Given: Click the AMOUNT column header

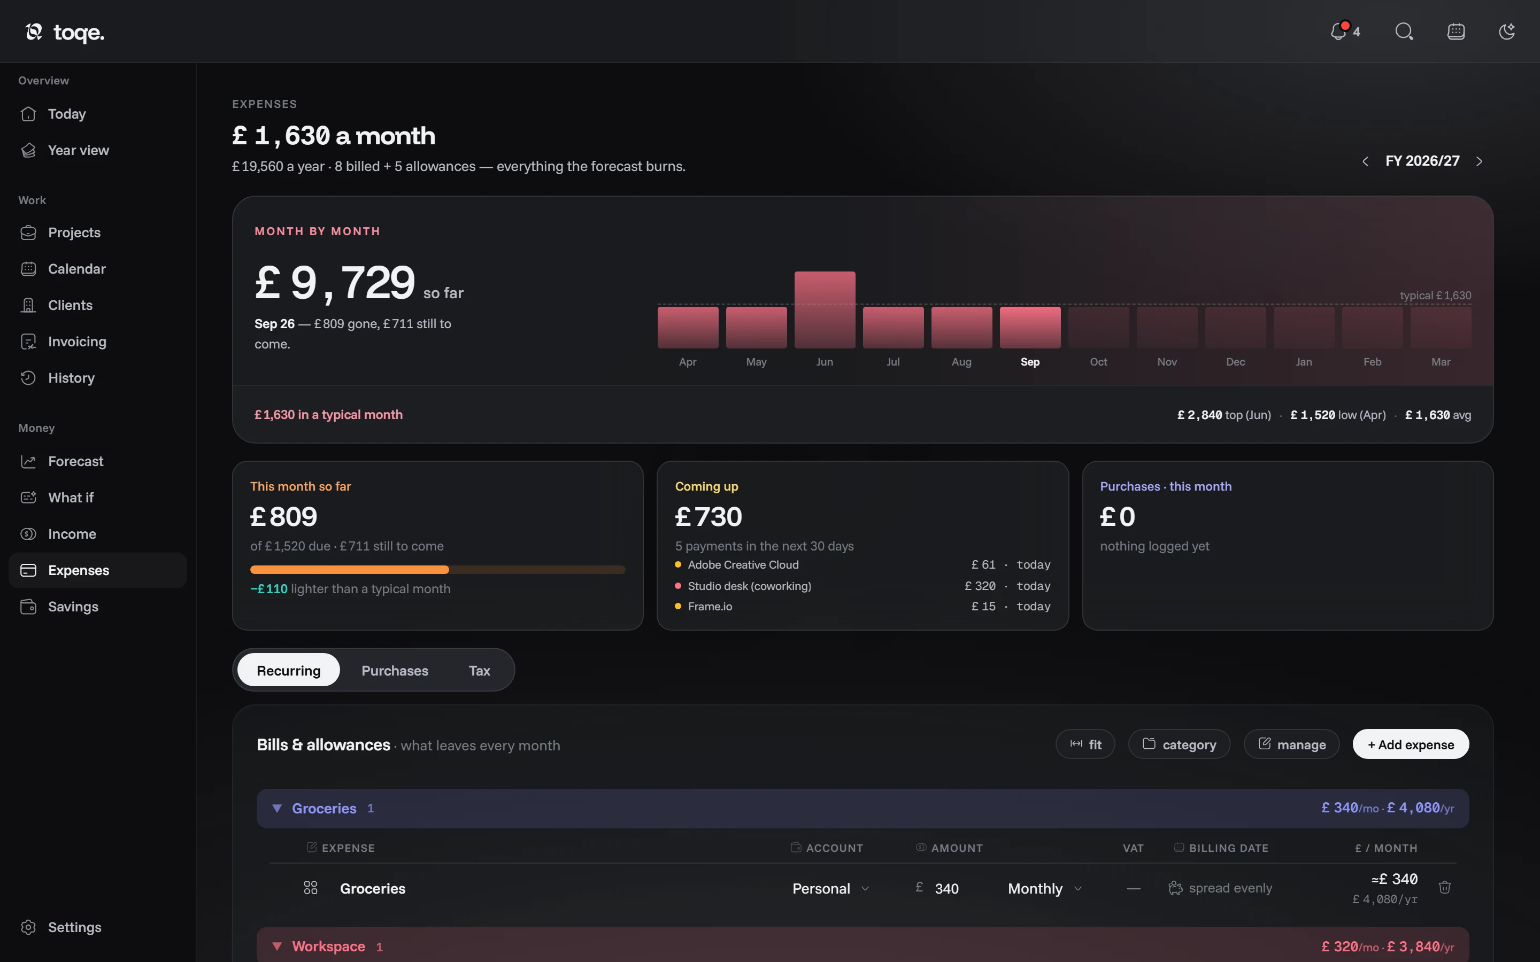Looking at the screenshot, I should [x=950, y=848].
